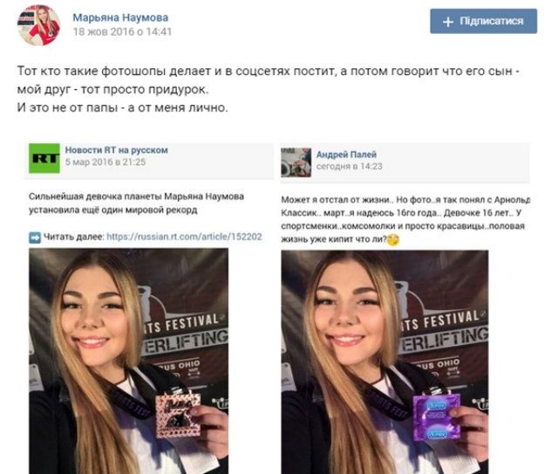
Task: Open Марьяна Наумова profile avatar
Action: coord(38,25)
